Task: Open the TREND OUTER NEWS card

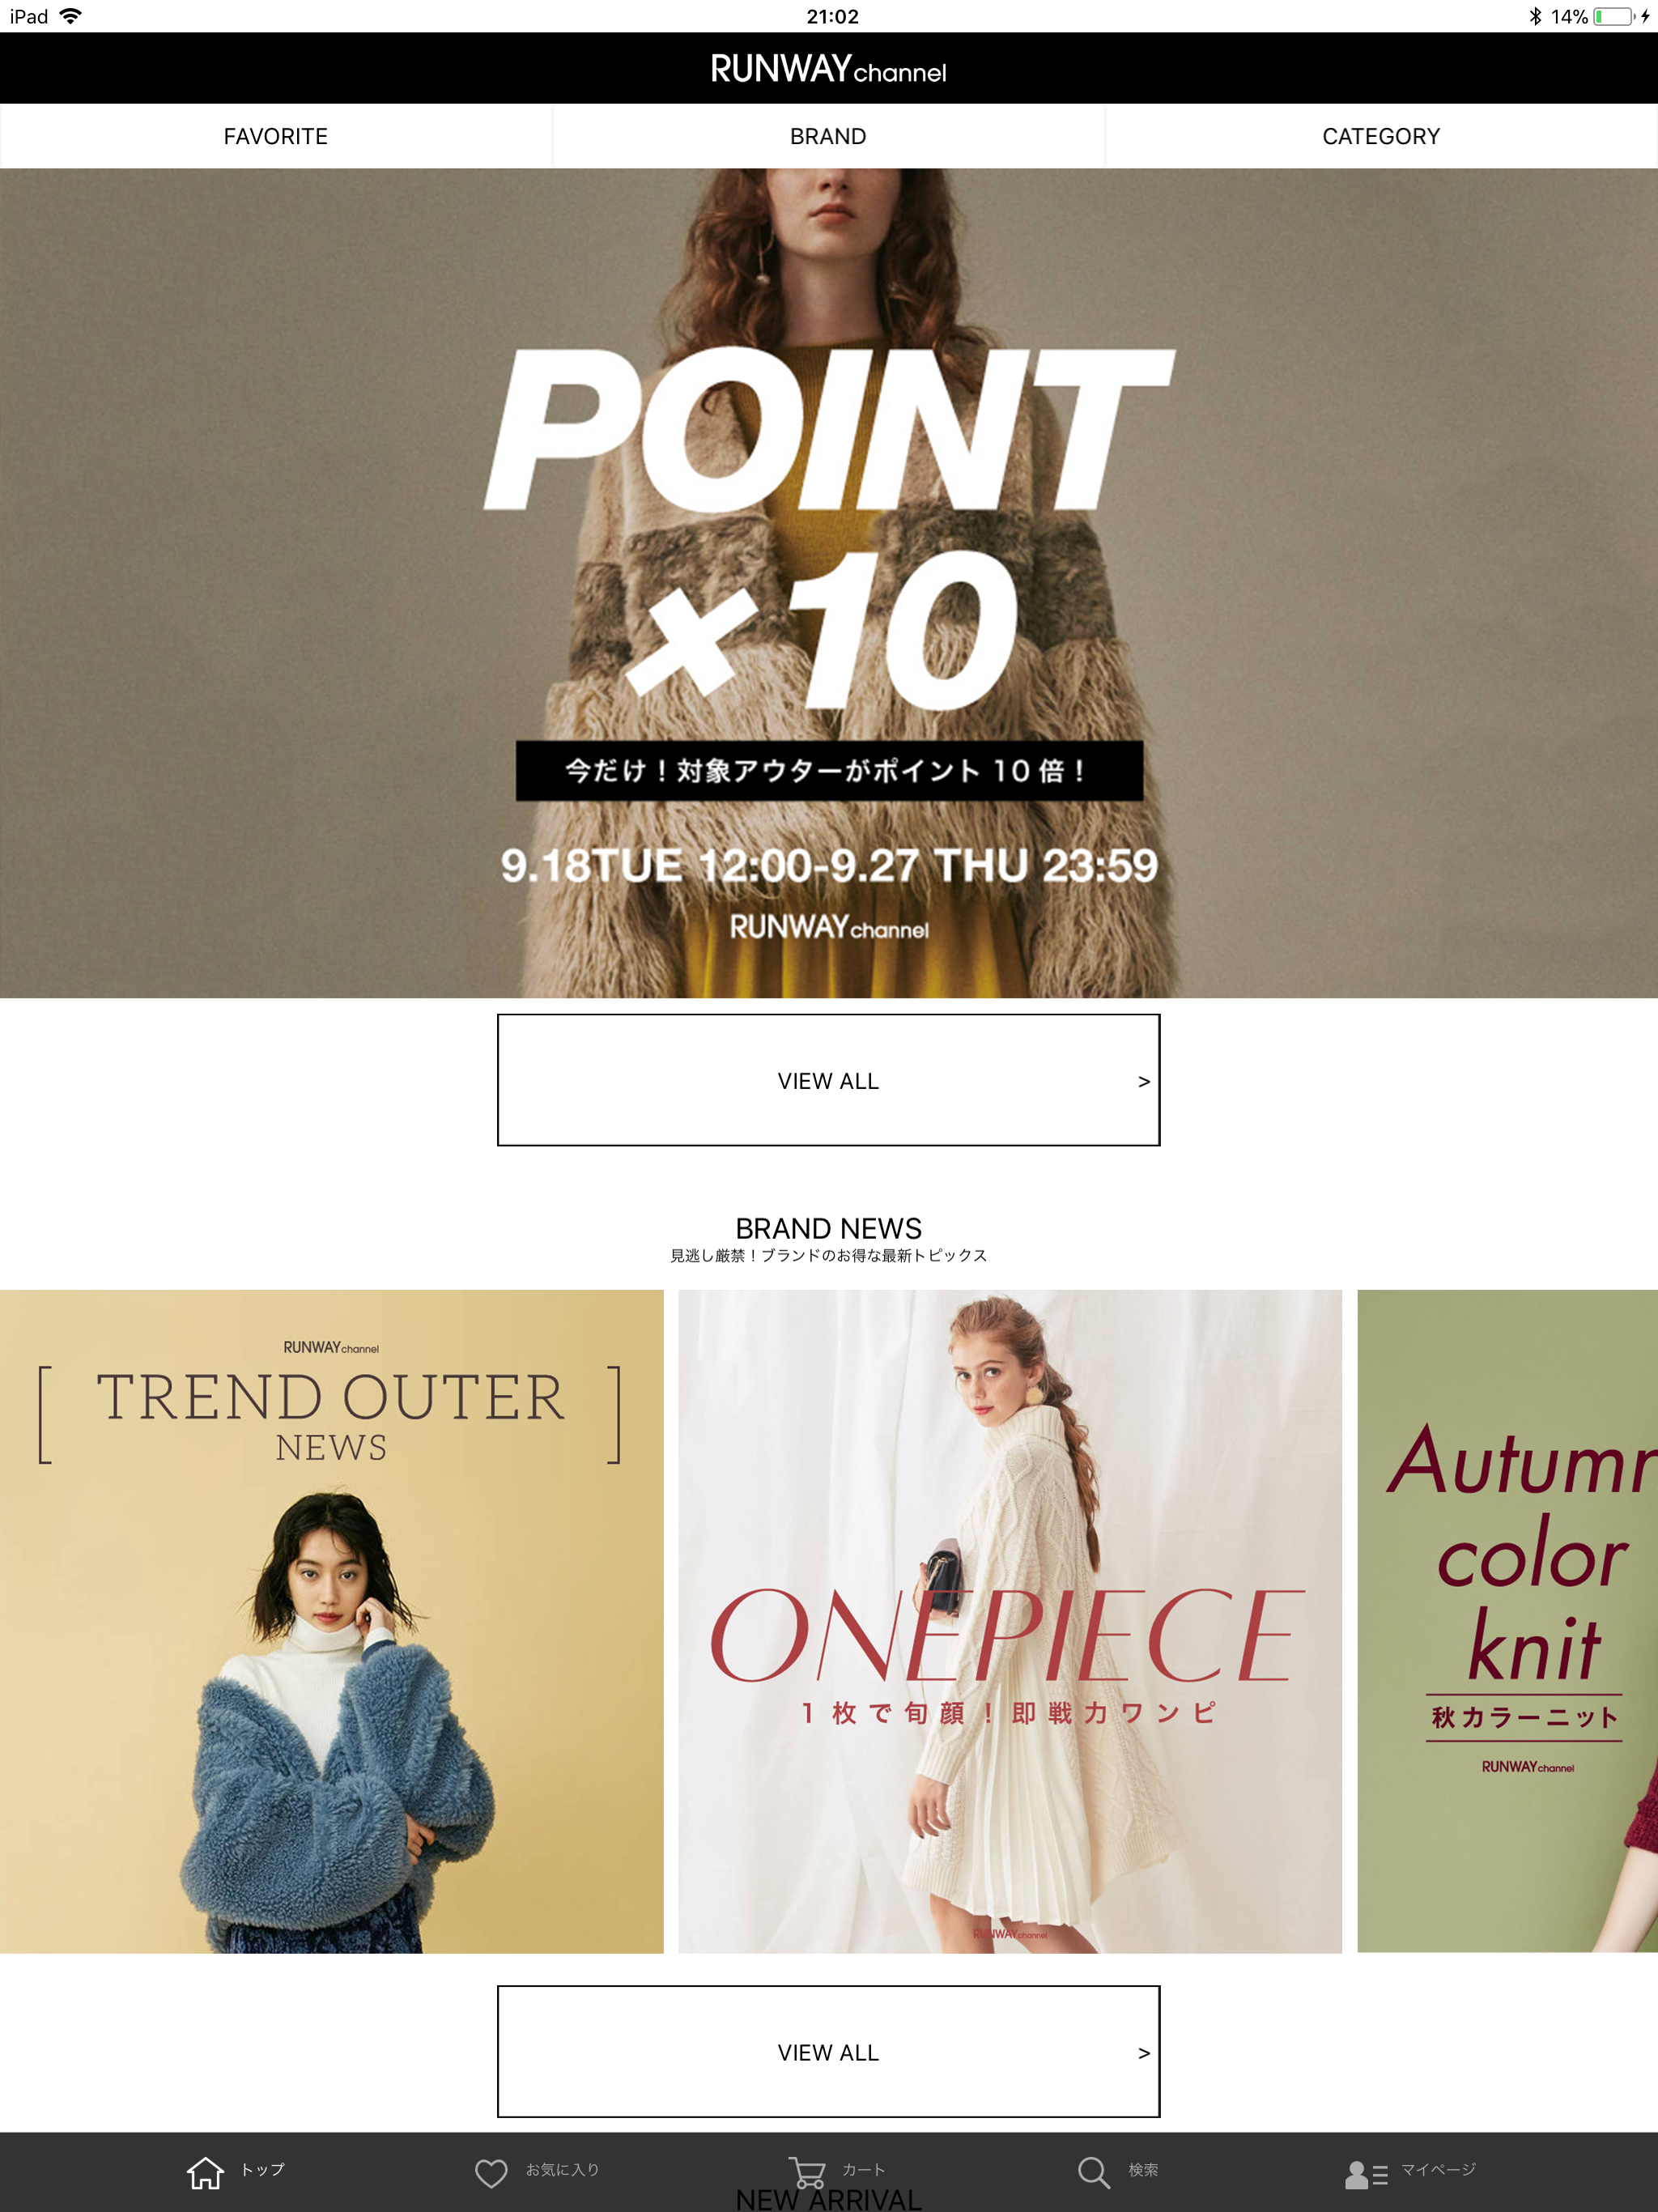Action: [x=331, y=1621]
